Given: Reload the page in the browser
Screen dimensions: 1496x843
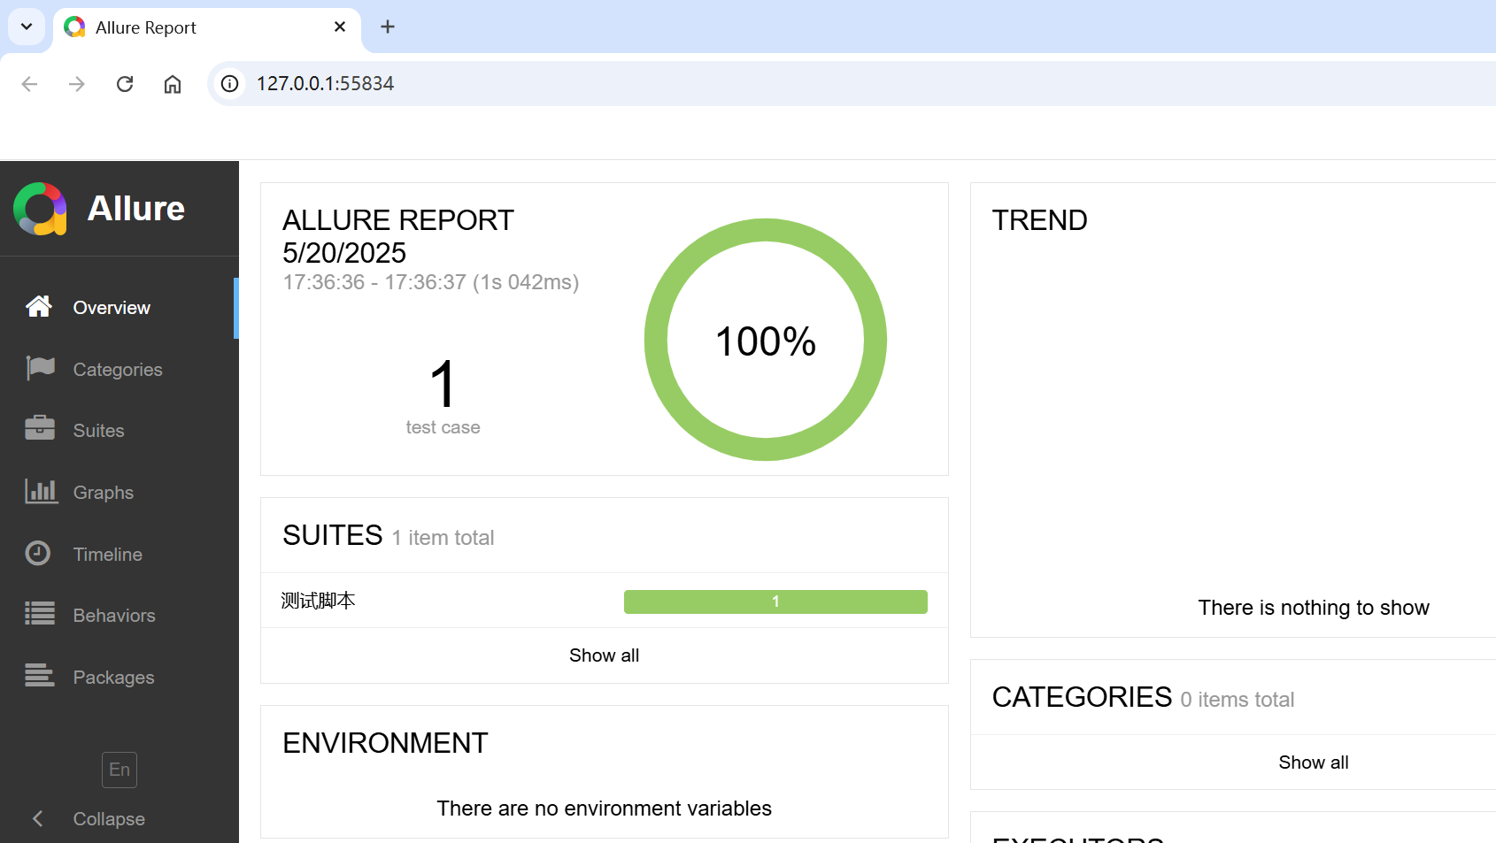Looking at the screenshot, I should coord(125,84).
